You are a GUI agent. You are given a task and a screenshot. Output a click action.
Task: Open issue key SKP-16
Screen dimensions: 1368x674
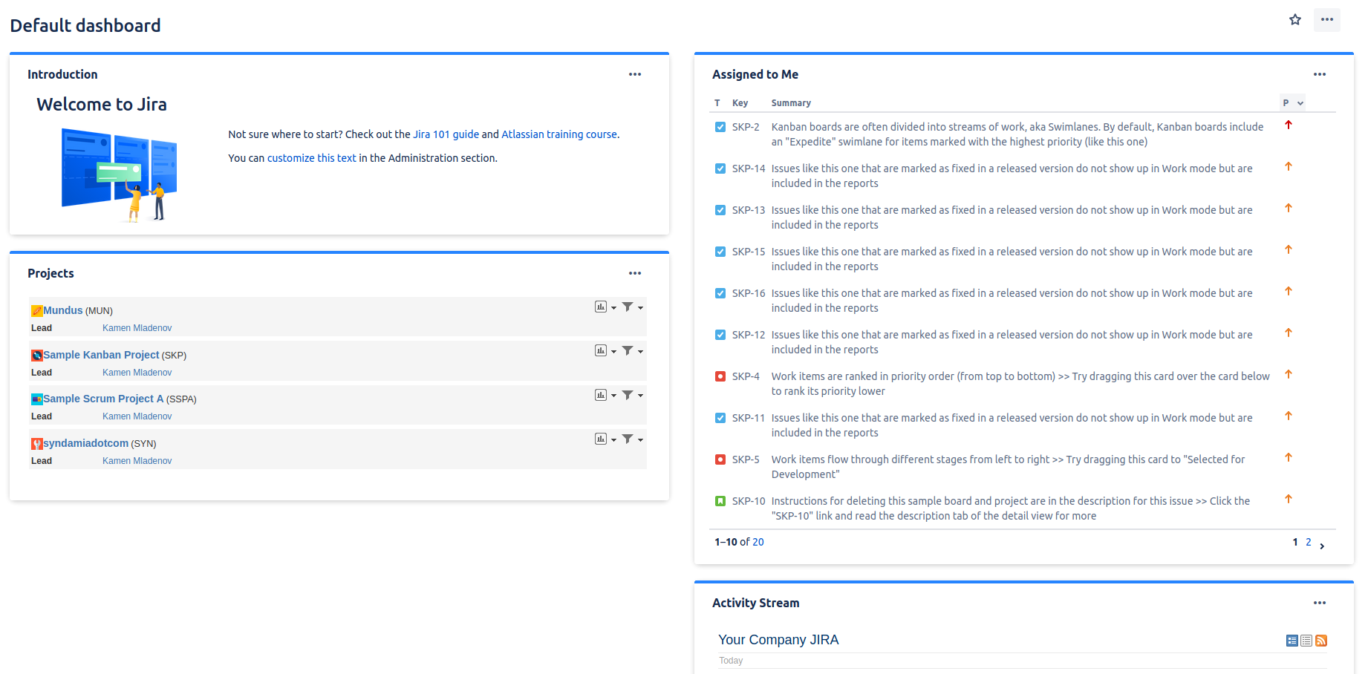(x=749, y=293)
